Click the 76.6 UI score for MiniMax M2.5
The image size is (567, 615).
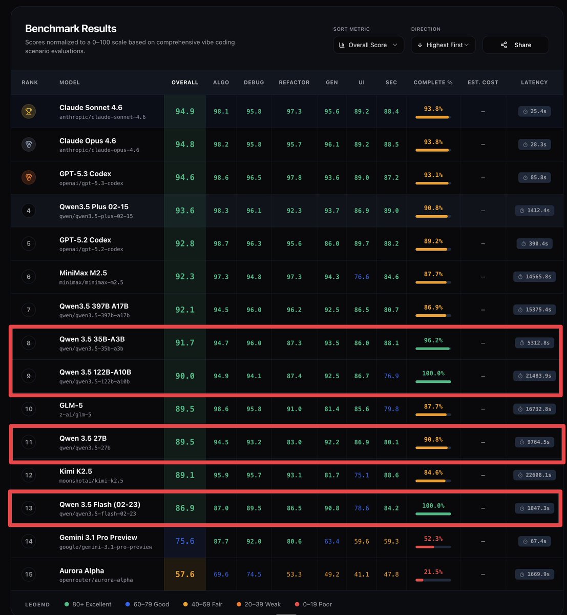[x=362, y=277]
